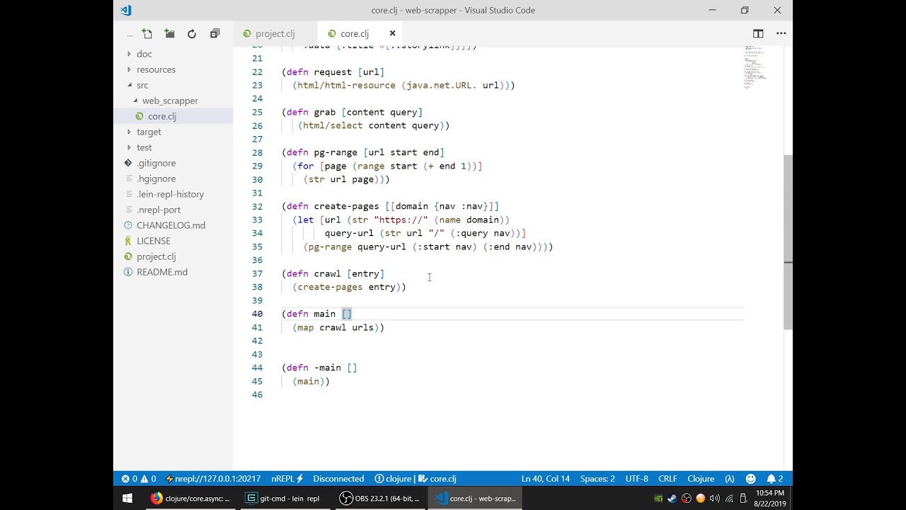Change indentation via Spaces: 2
Viewport: 906px width, 510px height.
[x=597, y=479]
